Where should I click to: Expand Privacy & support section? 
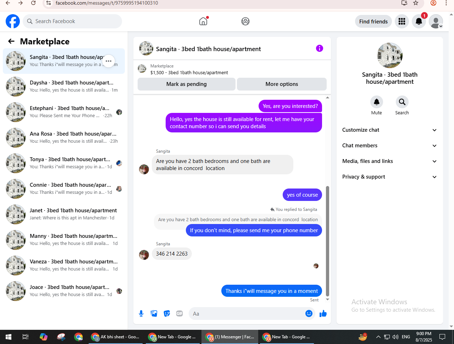(x=390, y=177)
